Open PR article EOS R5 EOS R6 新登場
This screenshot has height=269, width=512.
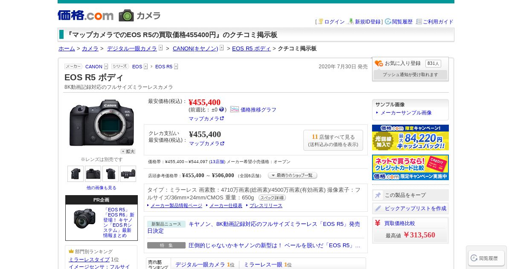(x=119, y=222)
